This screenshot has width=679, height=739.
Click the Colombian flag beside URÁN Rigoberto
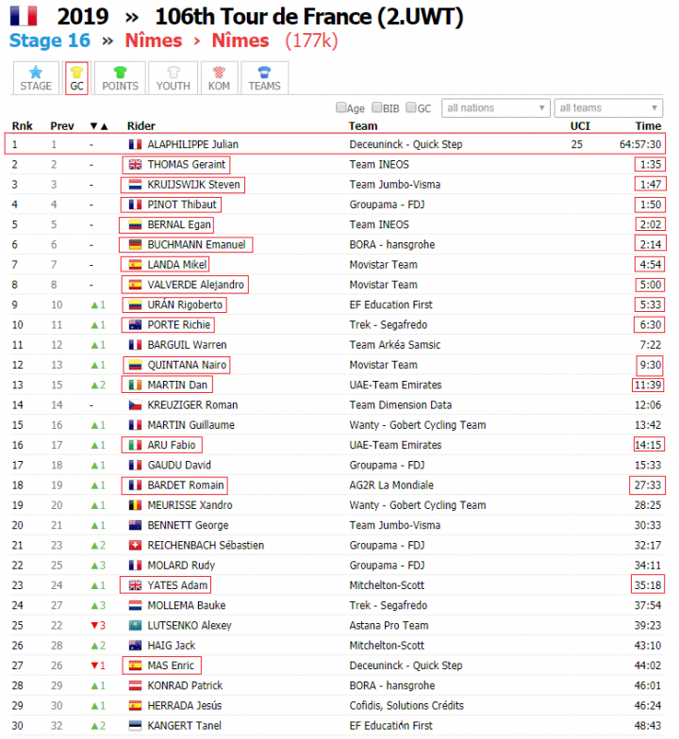(136, 305)
